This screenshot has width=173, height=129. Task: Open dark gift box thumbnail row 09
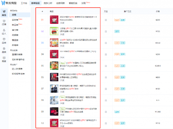[54, 112]
